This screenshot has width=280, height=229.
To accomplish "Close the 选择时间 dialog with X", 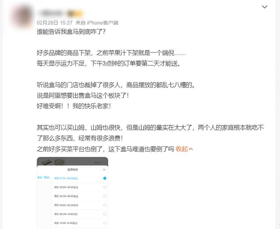I will (x=104, y=170).
